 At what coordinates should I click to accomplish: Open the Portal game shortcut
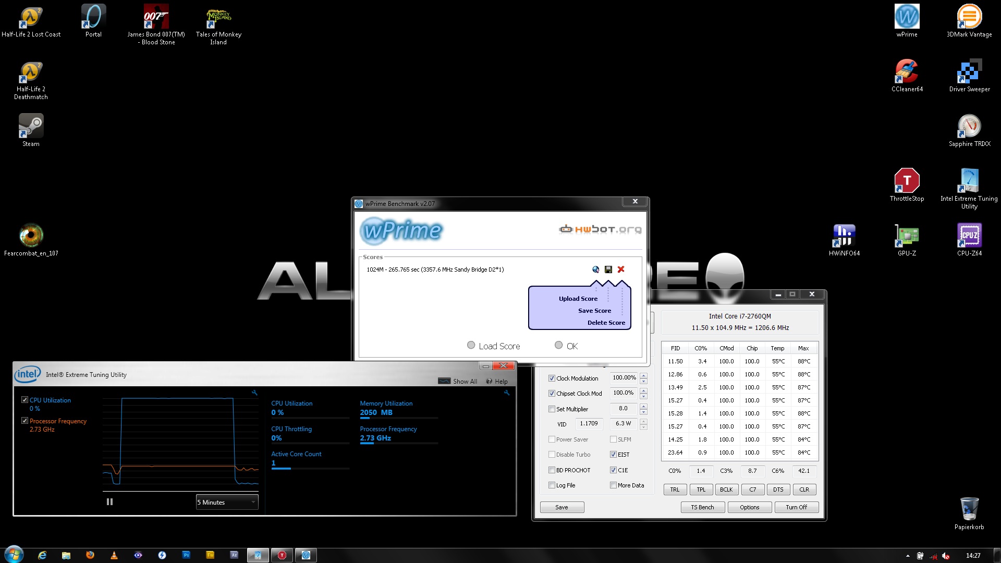coord(93,21)
